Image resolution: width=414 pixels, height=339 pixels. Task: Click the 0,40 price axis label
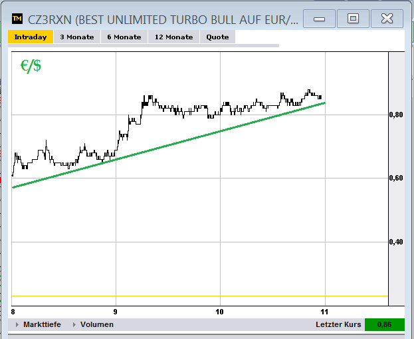395,242
